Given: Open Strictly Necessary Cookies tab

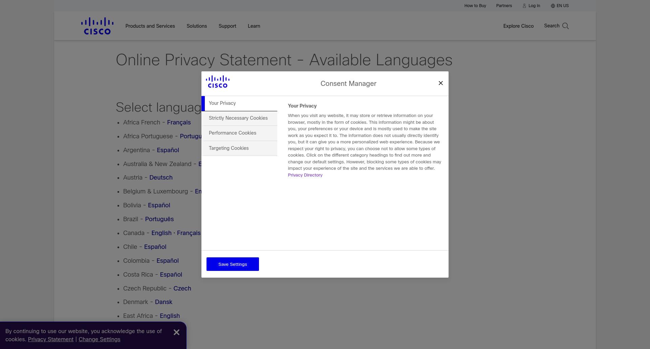Looking at the screenshot, I should (239, 118).
